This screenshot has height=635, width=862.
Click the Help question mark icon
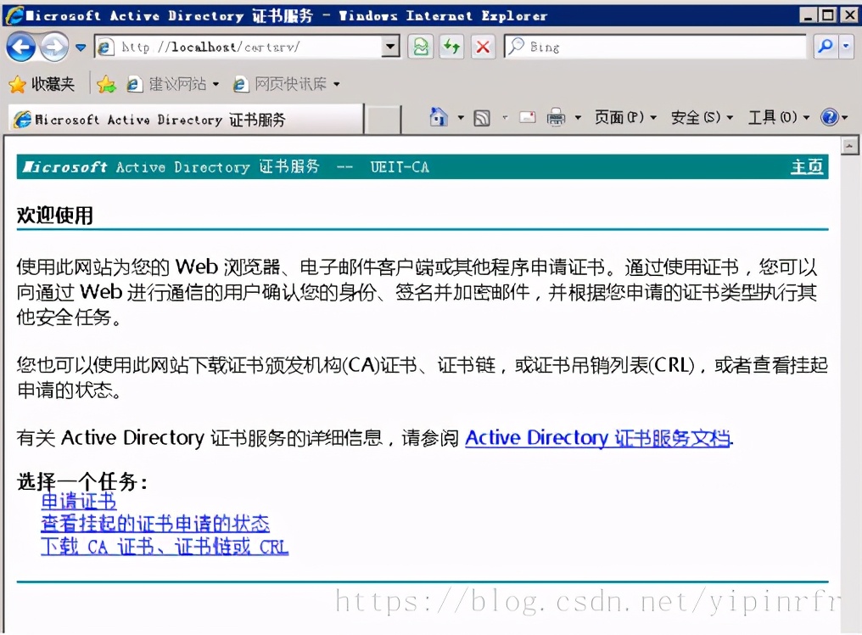(x=830, y=117)
